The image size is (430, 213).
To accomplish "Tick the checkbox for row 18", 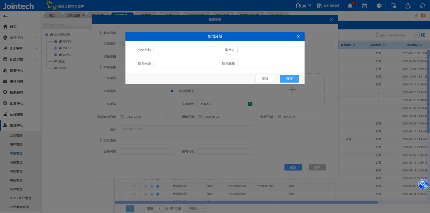I will click(121, 186).
